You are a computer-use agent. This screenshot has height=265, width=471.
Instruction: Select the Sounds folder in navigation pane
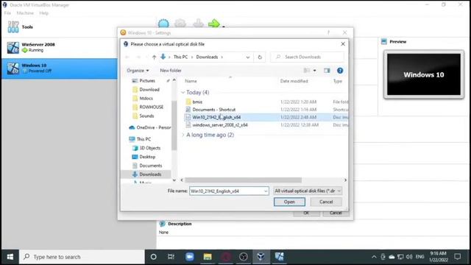tap(146, 116)
